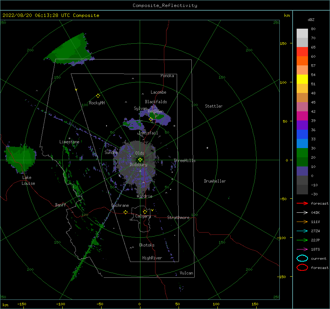
Task: Click the Vulcan label
Action: pos(187,273)
